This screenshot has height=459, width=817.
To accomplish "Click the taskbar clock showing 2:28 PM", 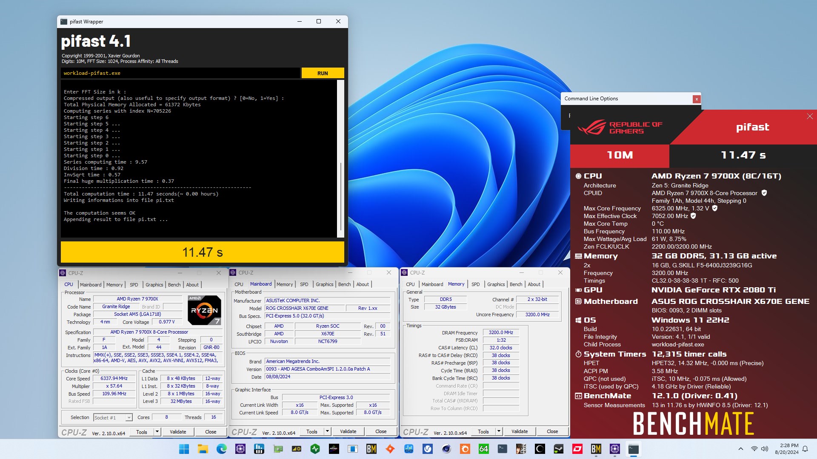I will [x=786, y=449].
